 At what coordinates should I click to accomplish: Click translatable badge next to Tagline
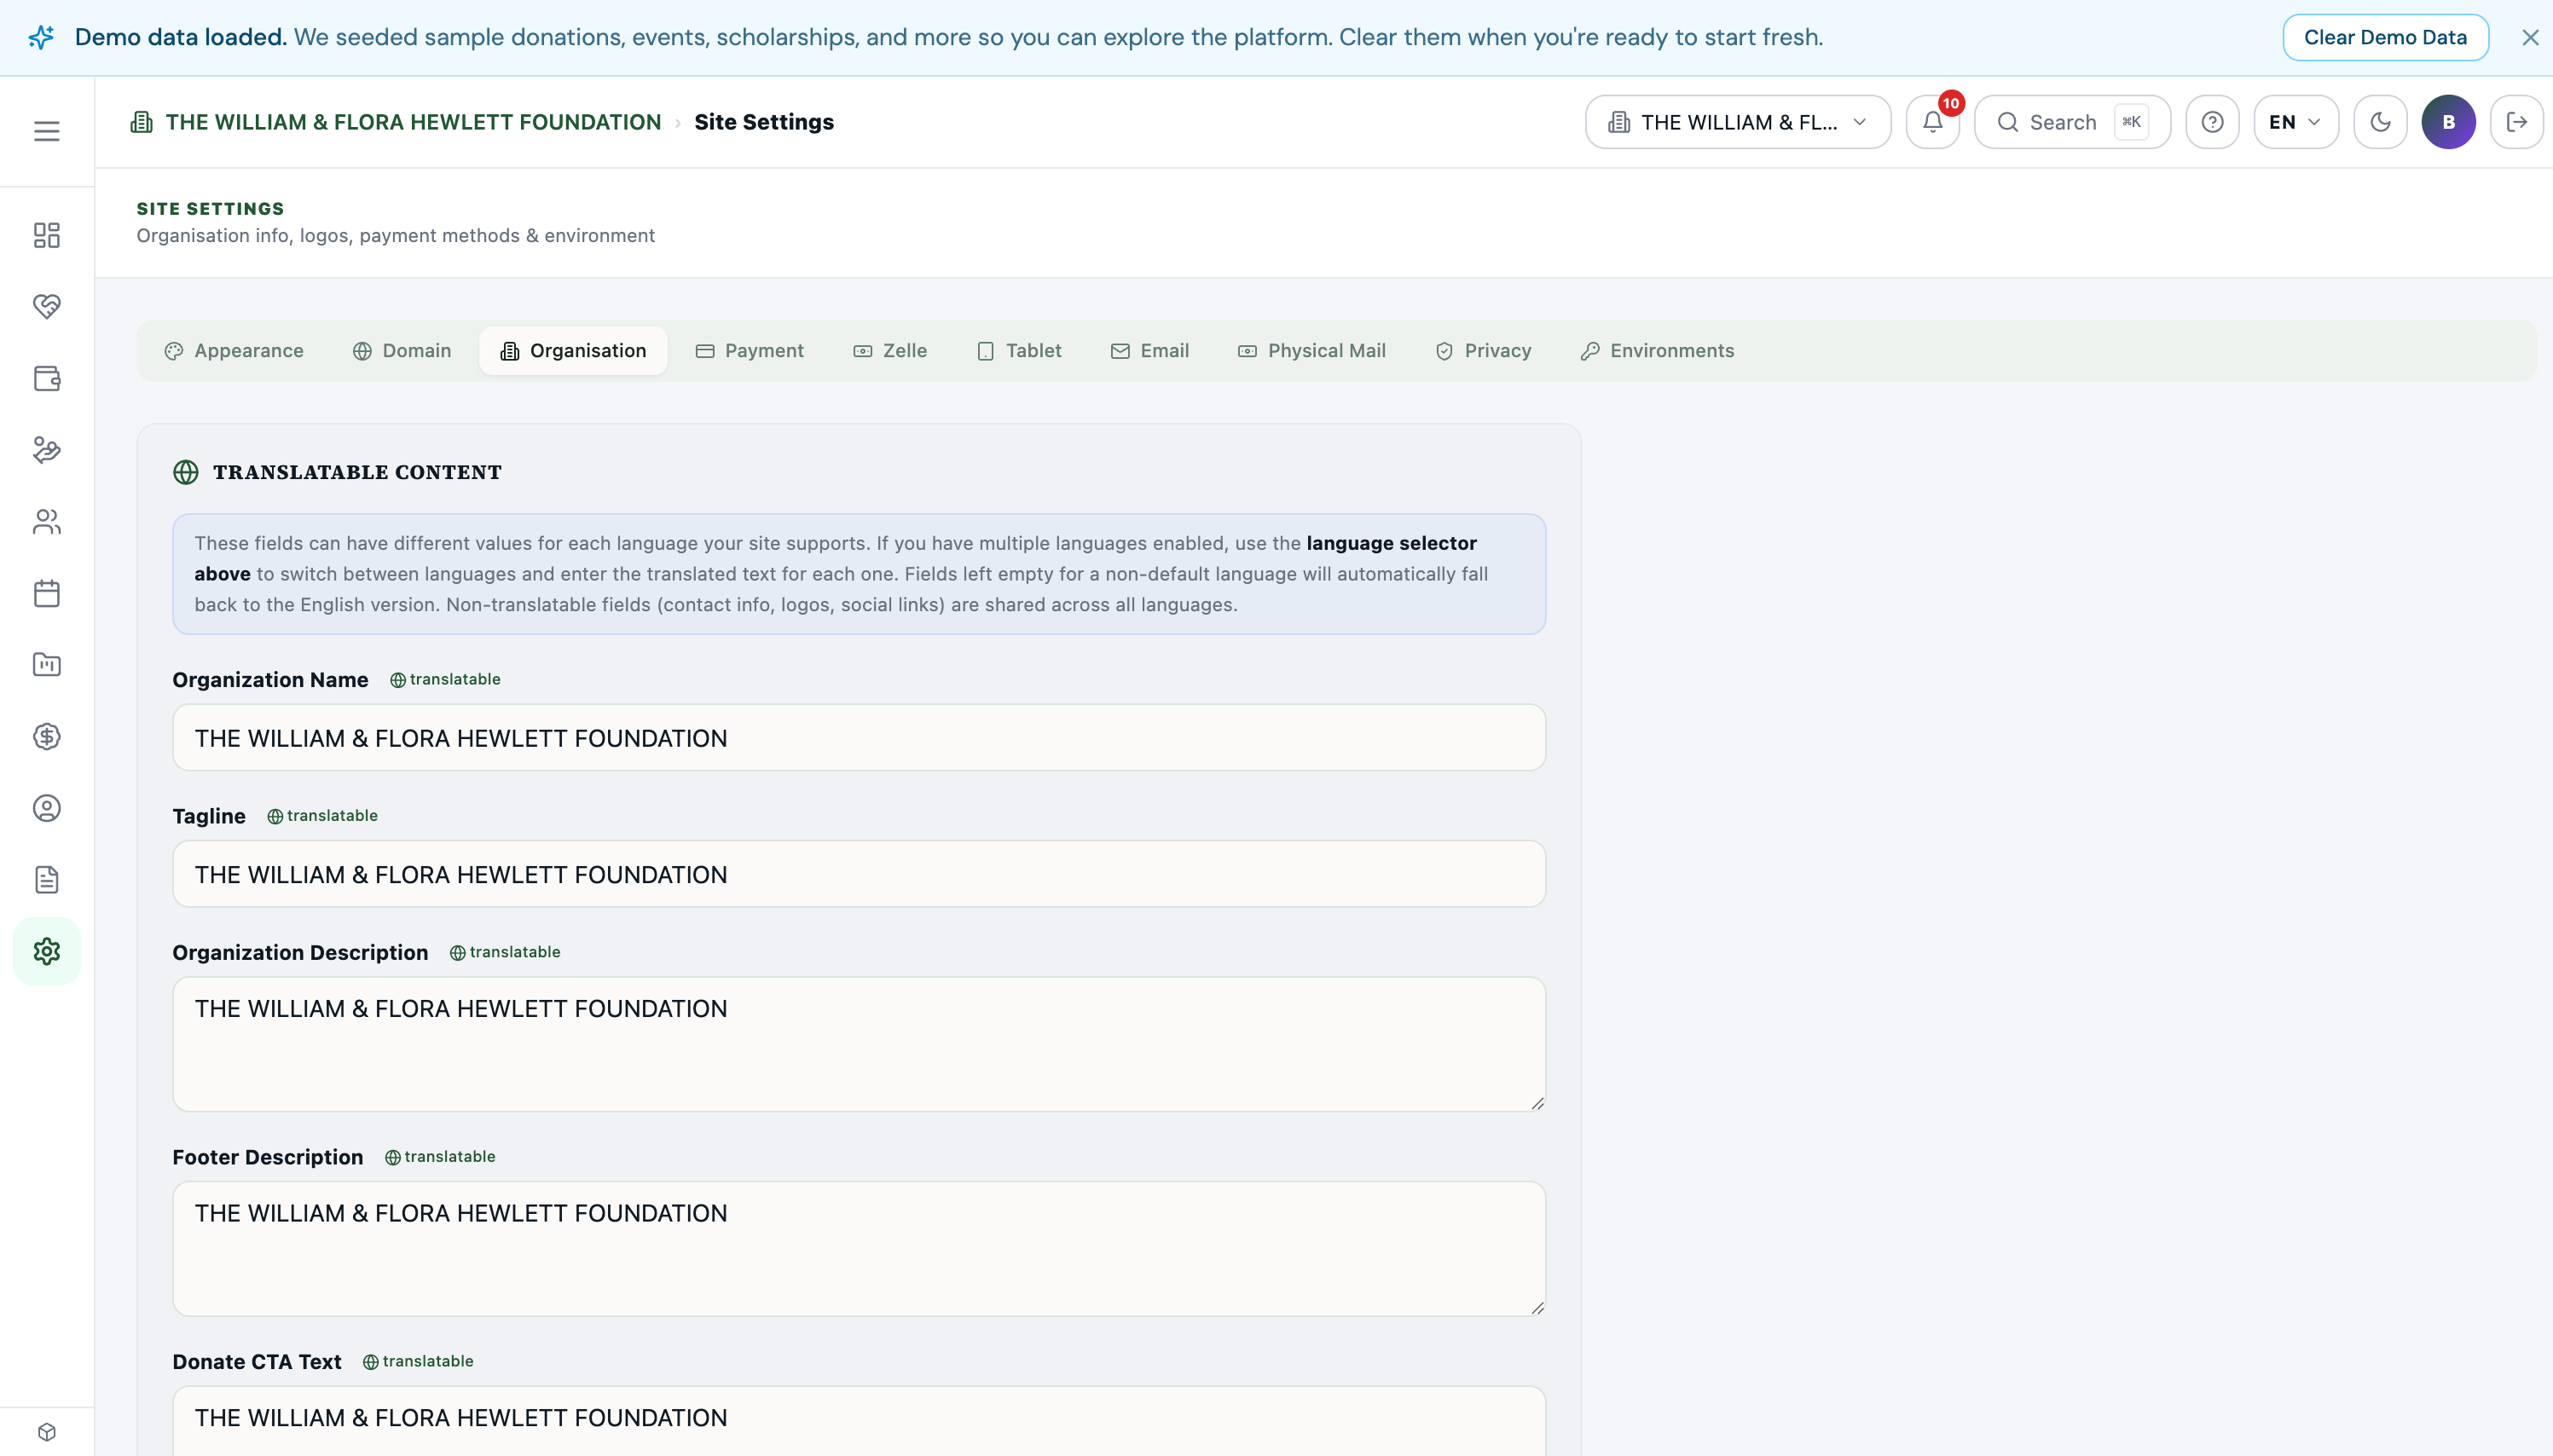click(322, 816)
